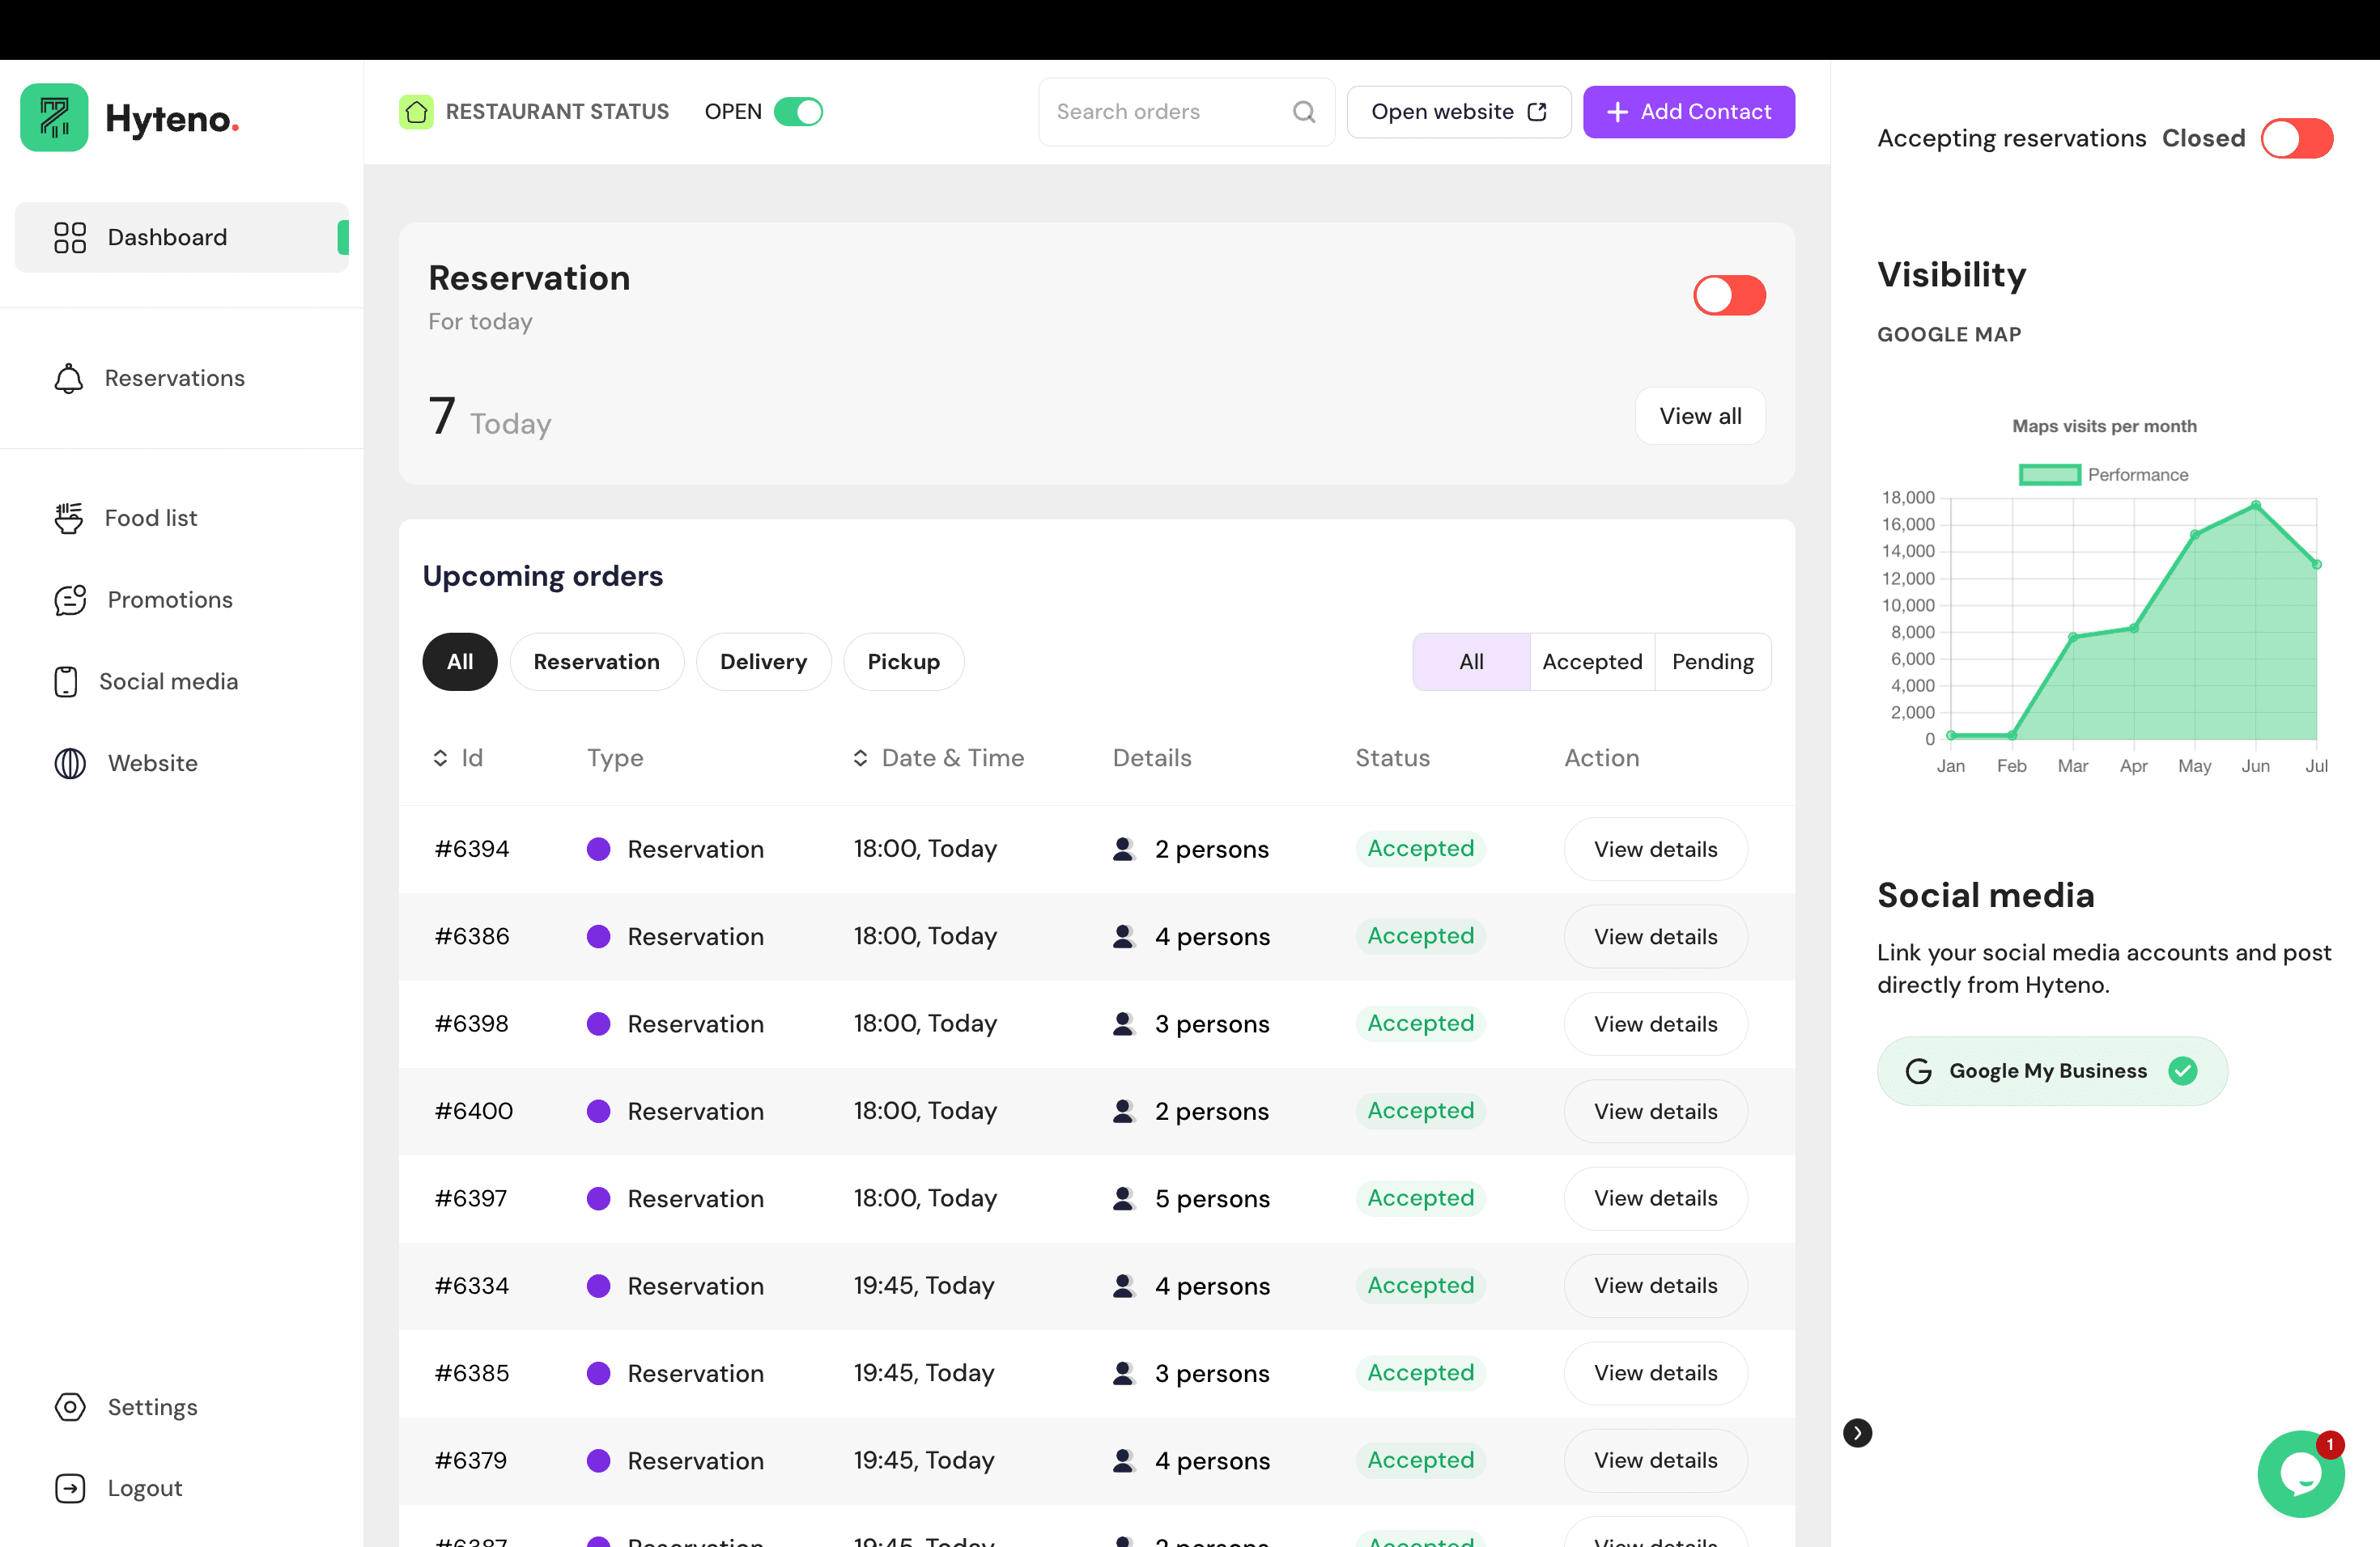Filter orders by Delivery tab

[x=763, y=662]
